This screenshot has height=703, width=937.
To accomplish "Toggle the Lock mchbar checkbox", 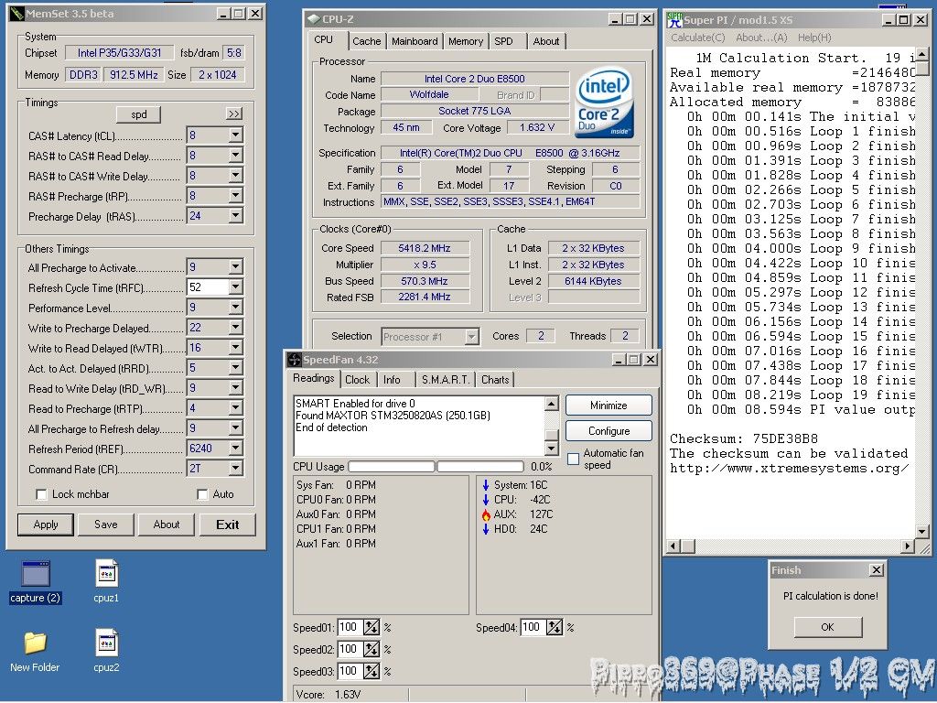I will pos(41,494).
